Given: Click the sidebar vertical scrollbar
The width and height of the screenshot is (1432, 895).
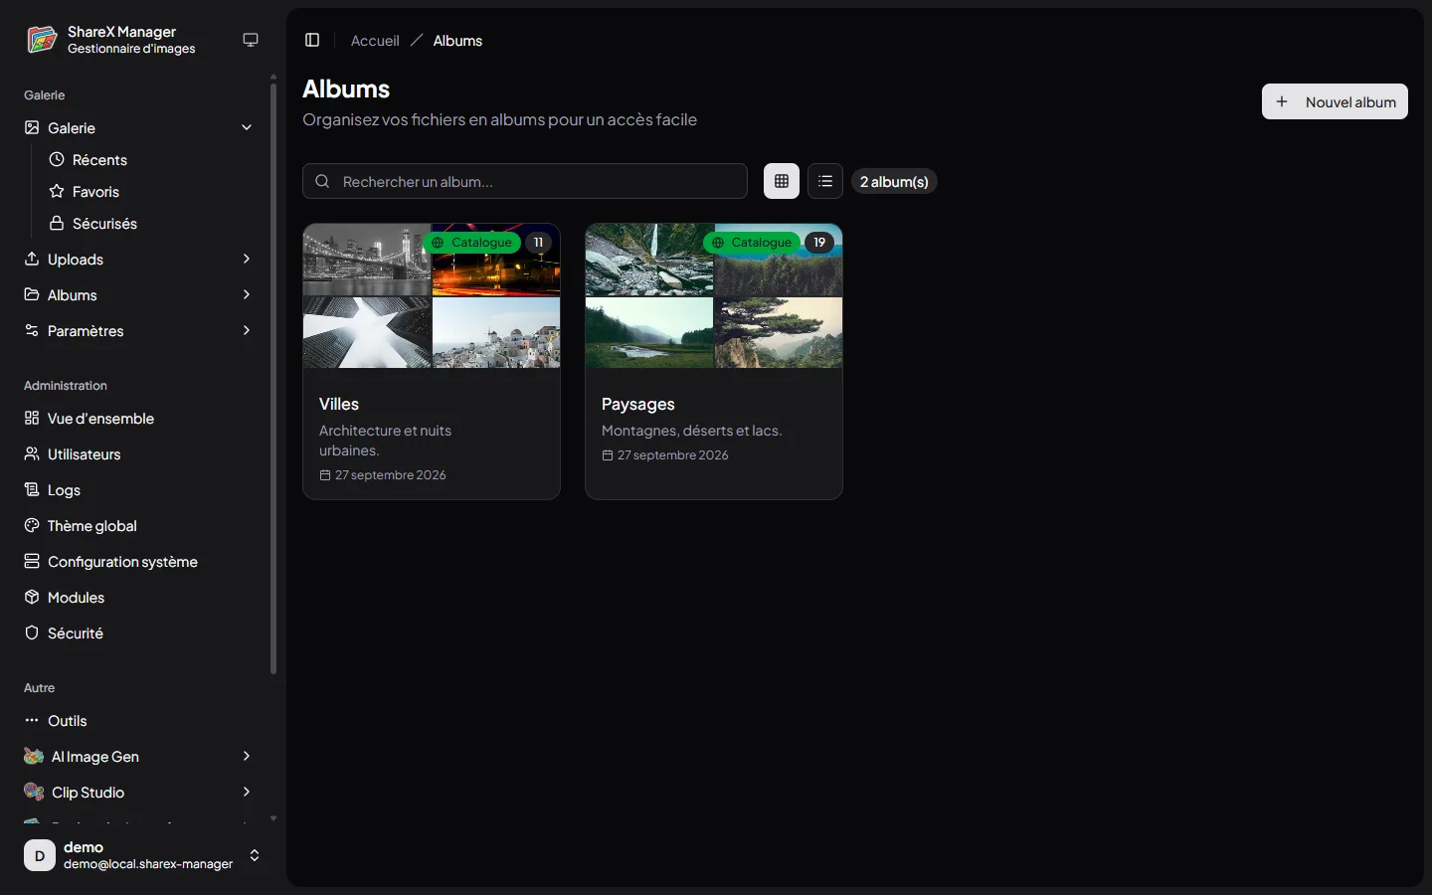Looking at the screenshot, I should click(x=273, y=378).
